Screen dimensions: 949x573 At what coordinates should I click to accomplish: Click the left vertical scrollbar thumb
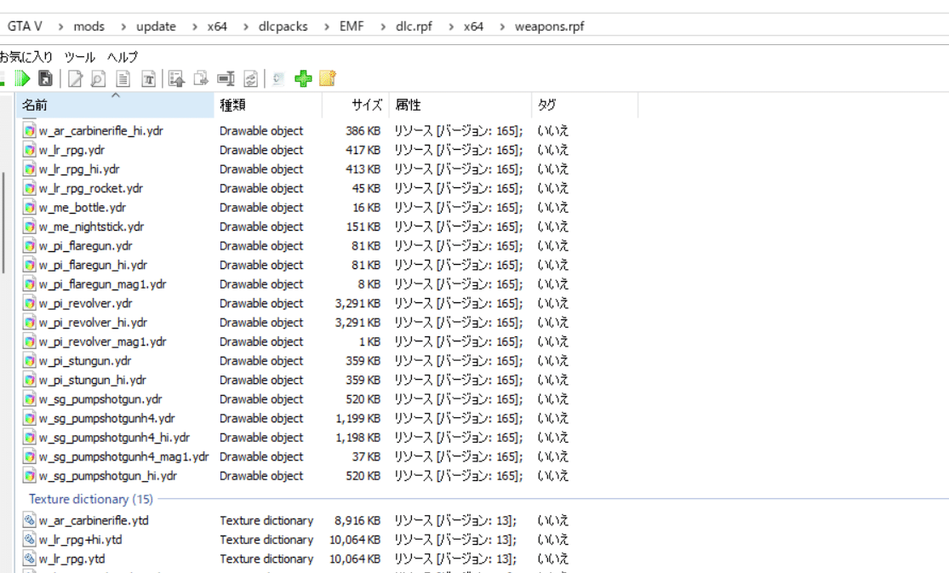click(3, 222)
